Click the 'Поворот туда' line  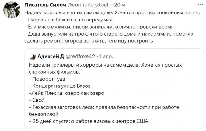(x=49, y=79)
